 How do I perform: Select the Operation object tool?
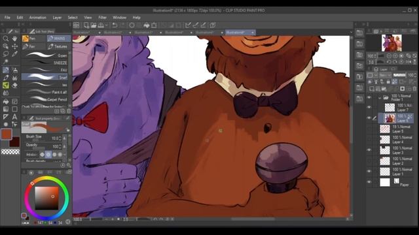6,46
